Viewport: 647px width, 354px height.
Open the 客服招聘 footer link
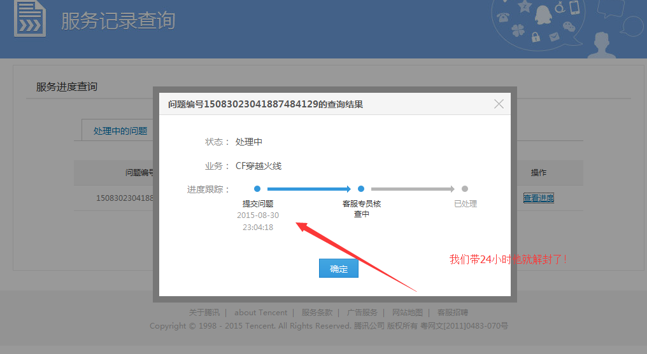pos(453,313)
